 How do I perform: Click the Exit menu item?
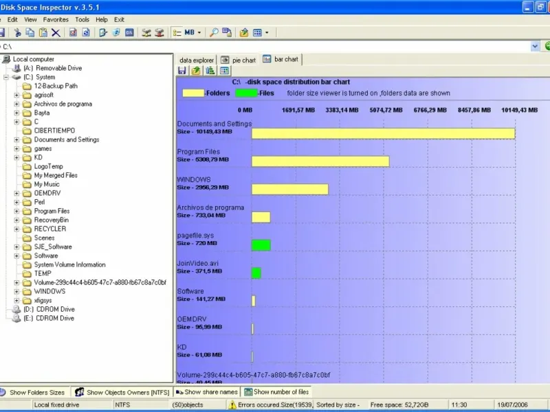point(119,20)
